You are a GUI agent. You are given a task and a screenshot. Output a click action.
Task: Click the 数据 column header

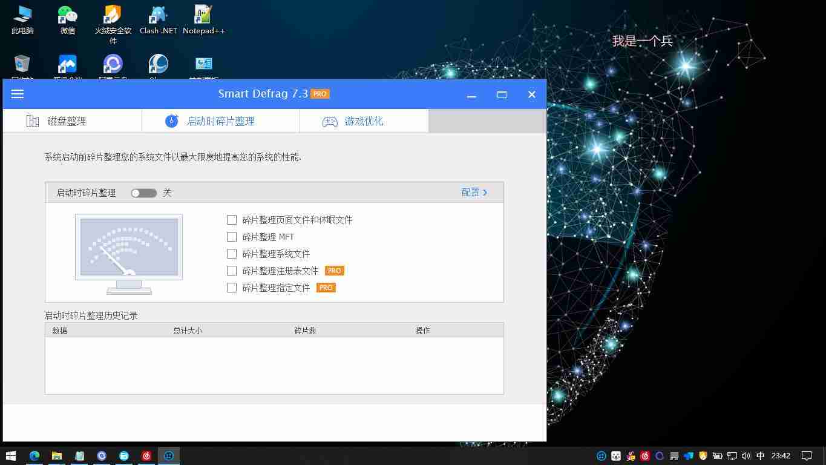[60, 331]
